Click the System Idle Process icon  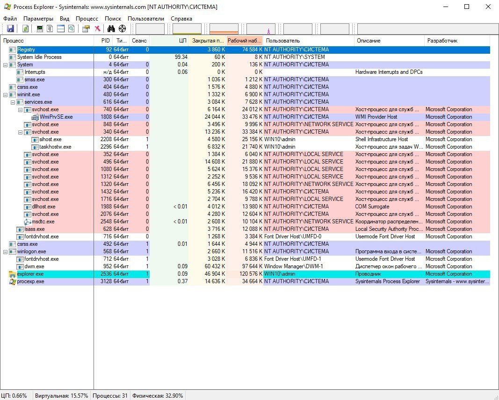pos(13,57)
